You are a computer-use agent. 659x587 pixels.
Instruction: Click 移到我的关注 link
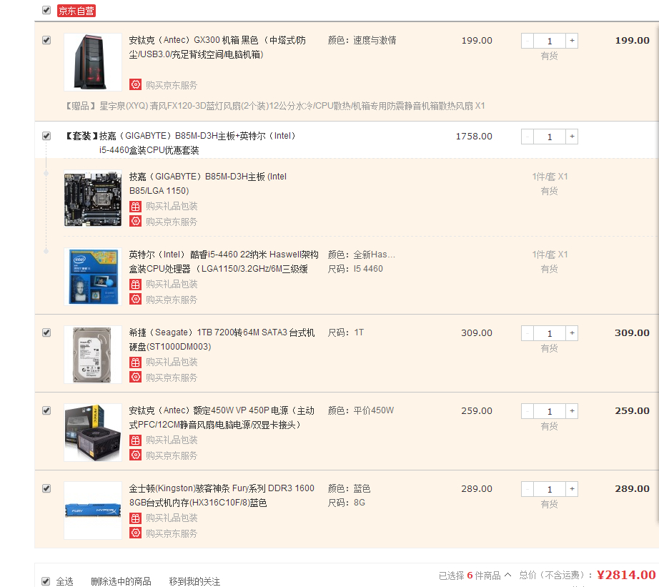click(x=194, y=581)
